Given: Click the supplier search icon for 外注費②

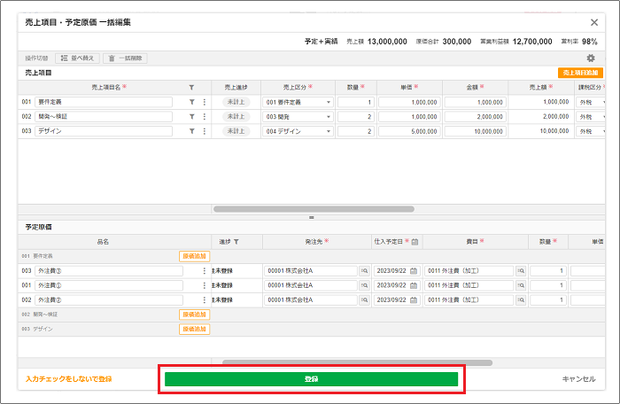Looking at the screenshot, I should click(364, 300).
